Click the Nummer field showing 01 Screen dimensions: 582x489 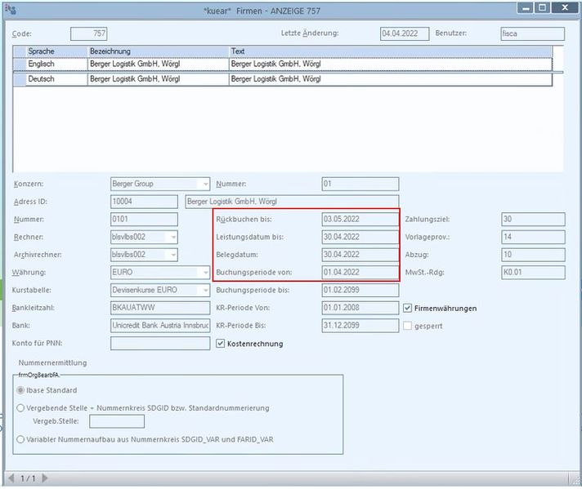click(x=360, y=184)
